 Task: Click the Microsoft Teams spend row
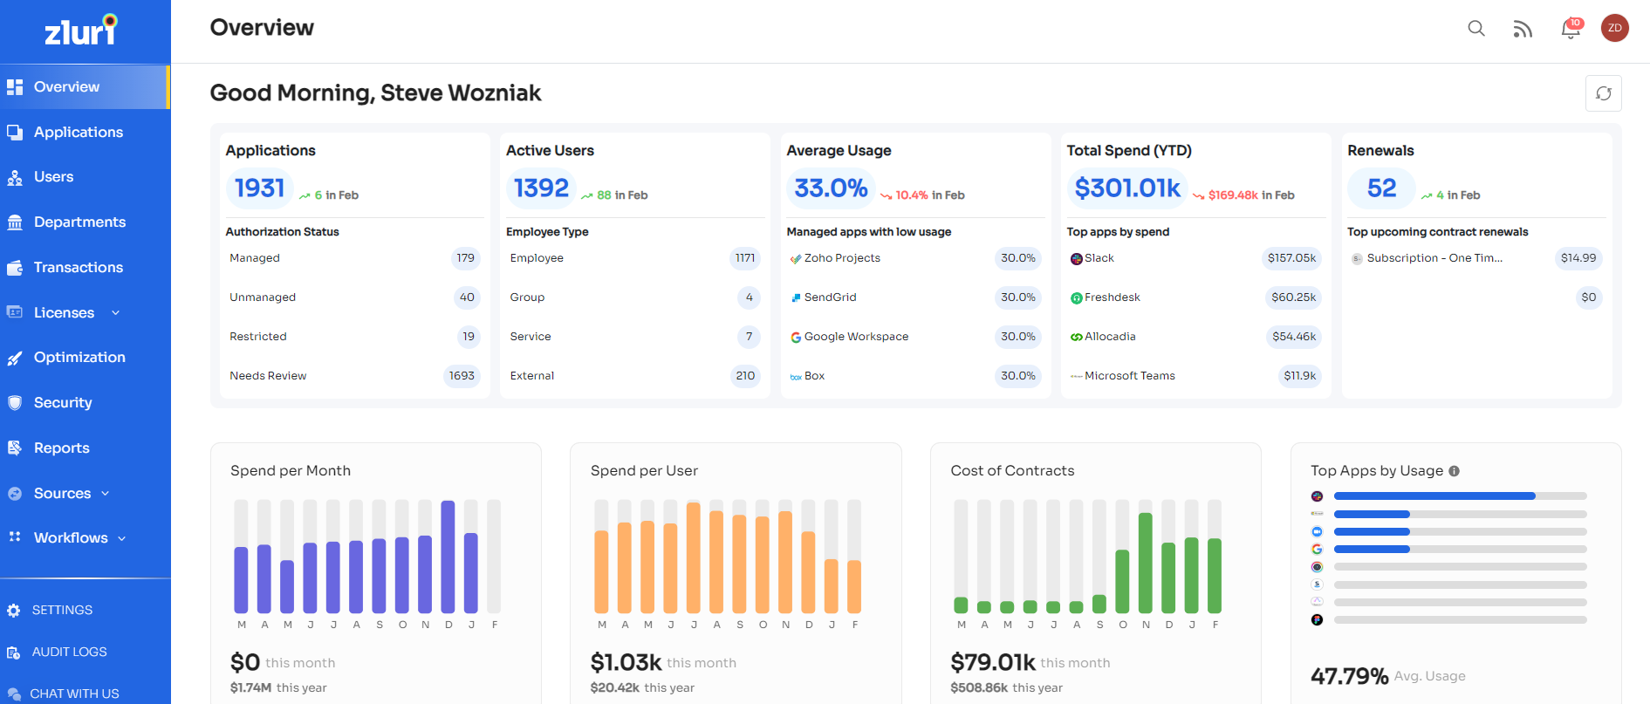pyautogui.click(x=1195, y=376)
